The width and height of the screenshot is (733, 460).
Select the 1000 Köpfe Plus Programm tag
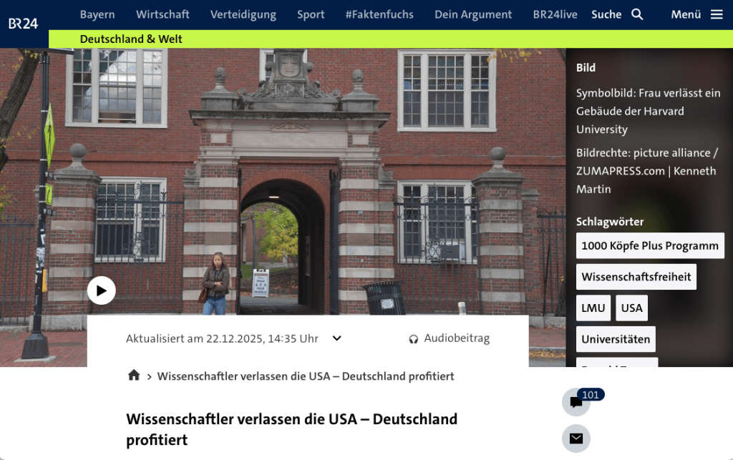click(650, 245)
